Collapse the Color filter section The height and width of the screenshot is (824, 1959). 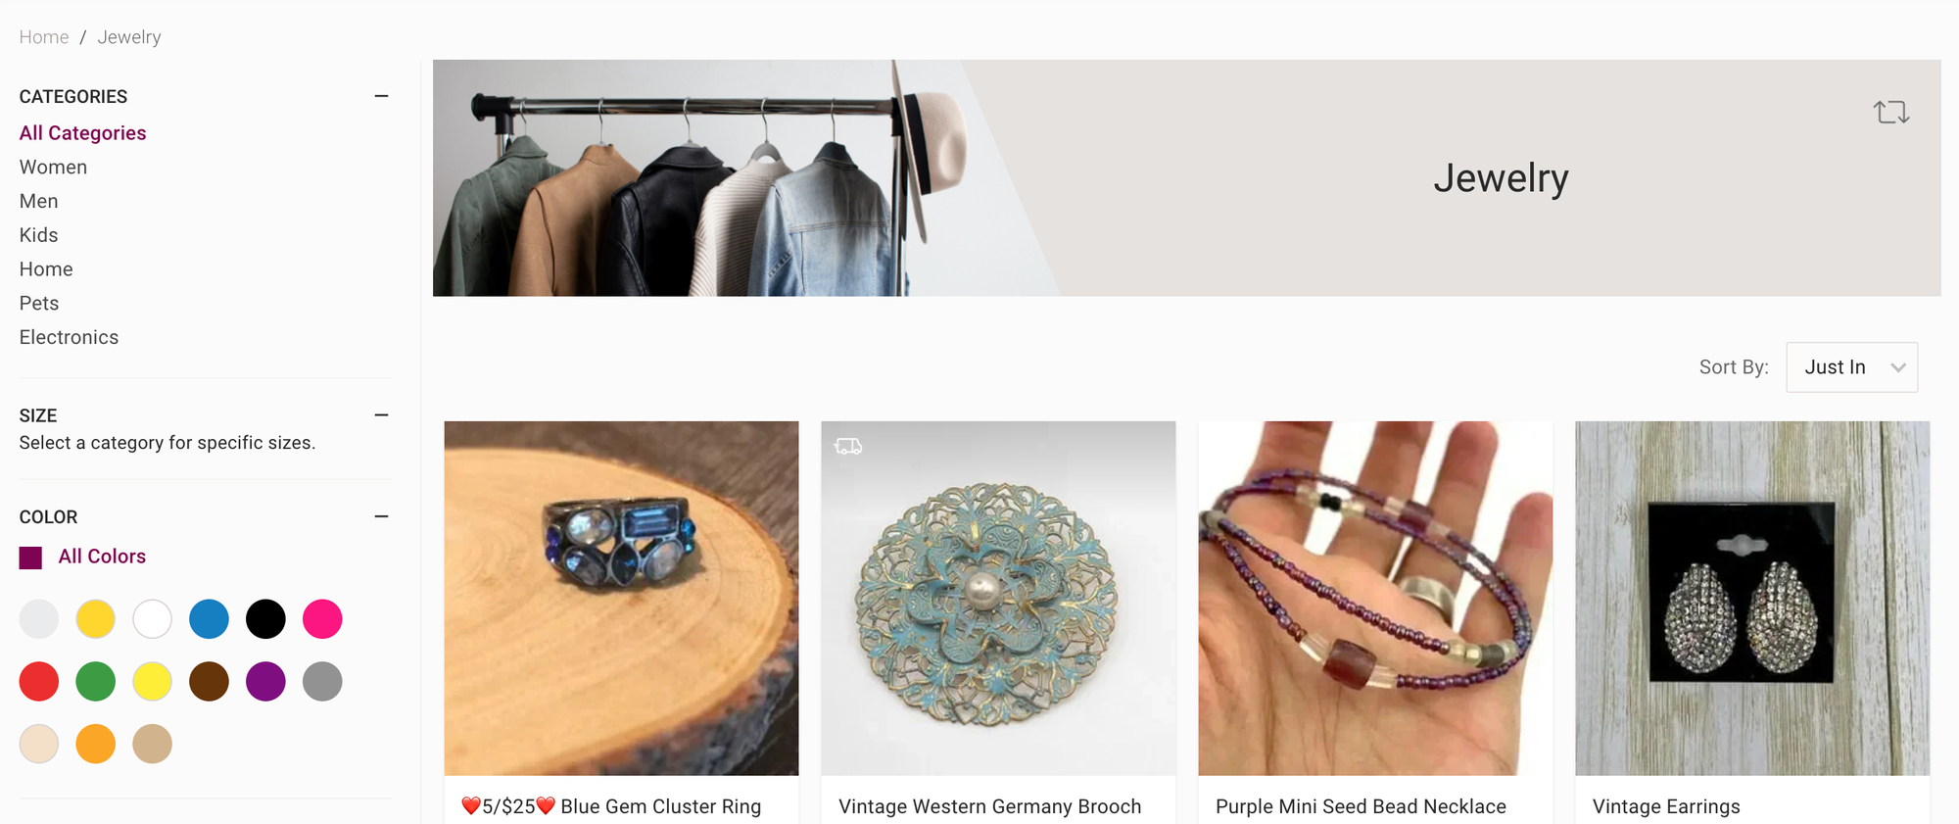tap(381, 516)
